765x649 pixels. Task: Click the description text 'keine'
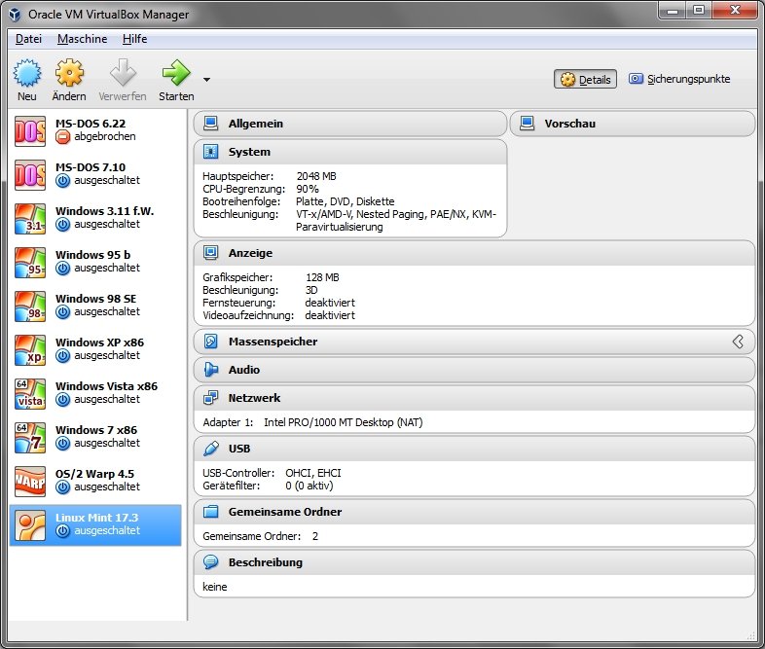[x=215, y=587]
